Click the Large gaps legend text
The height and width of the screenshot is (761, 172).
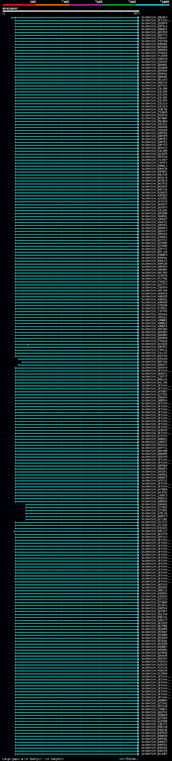pos(11,759)
